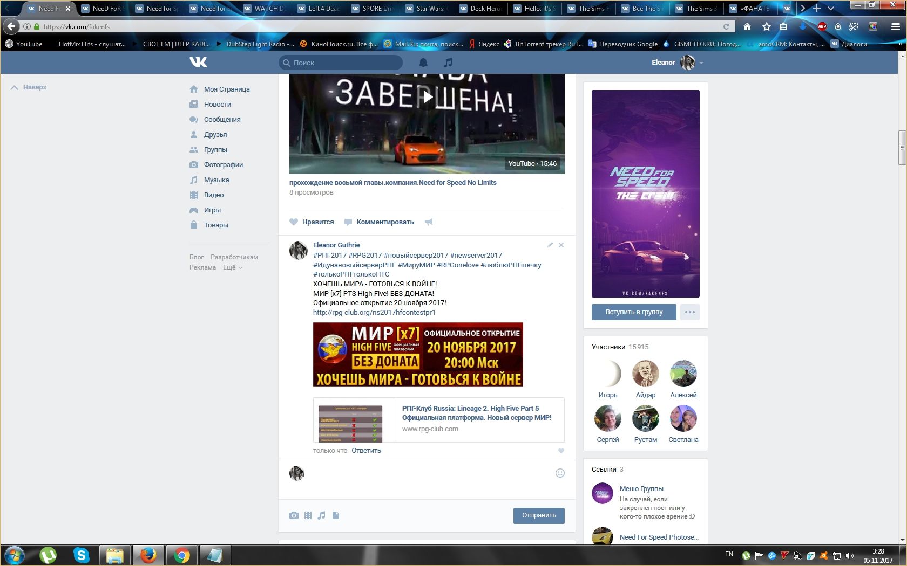The height and width of the screenshot is (566, 907).
Task: Open the Adblock Plus extension icon
Action: (822, 26)
